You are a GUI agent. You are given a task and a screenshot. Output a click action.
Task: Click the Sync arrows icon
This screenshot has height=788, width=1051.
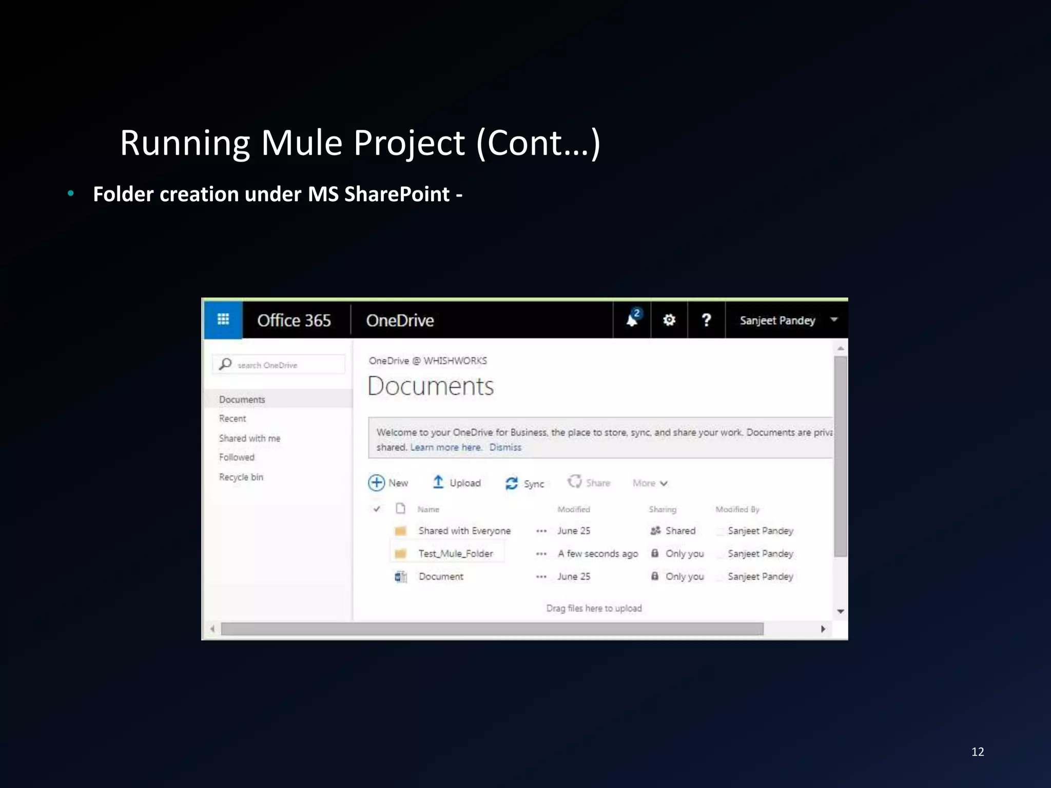pos(512,483)
